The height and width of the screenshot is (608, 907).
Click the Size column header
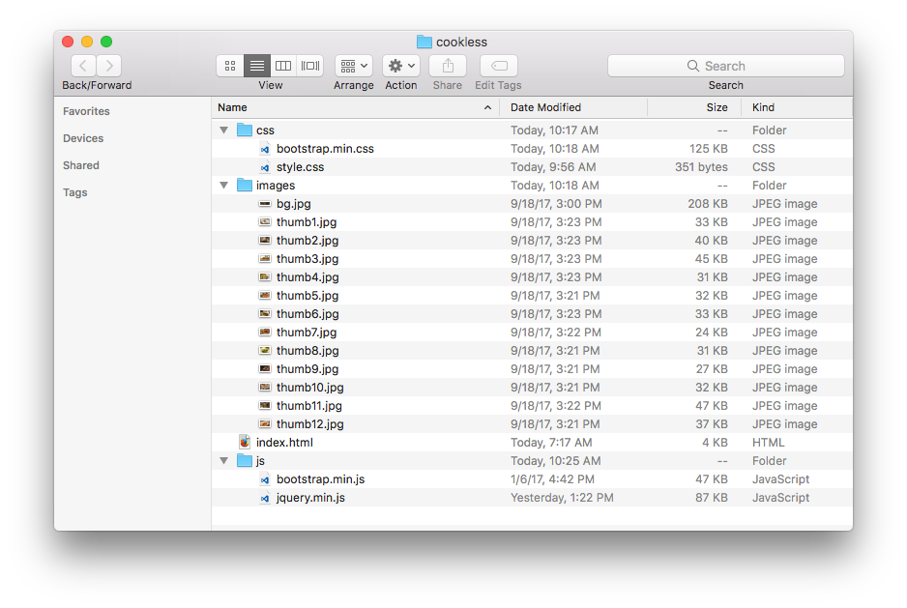click(717, 107)
